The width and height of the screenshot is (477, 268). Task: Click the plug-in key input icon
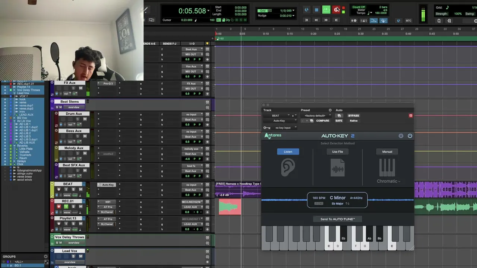[267, 128]
